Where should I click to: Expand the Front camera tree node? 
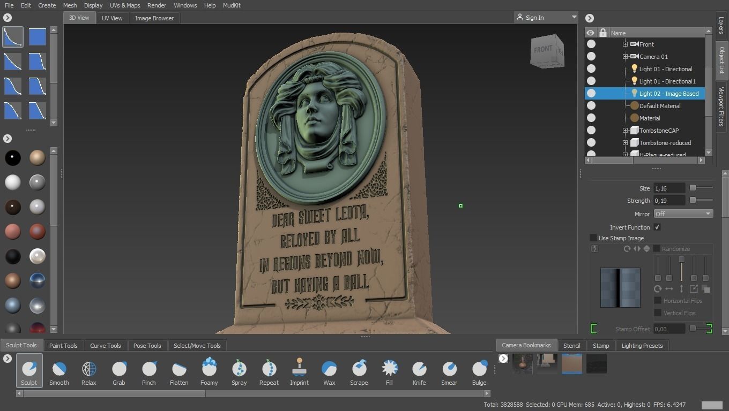pyautogui.click(x=625, y=44)
